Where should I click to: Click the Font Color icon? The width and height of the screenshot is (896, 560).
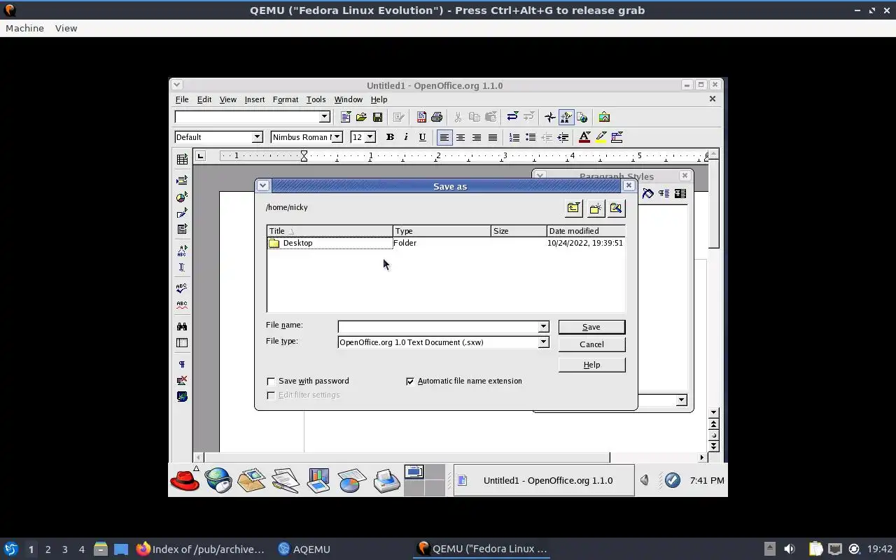[x=584, y=137]
